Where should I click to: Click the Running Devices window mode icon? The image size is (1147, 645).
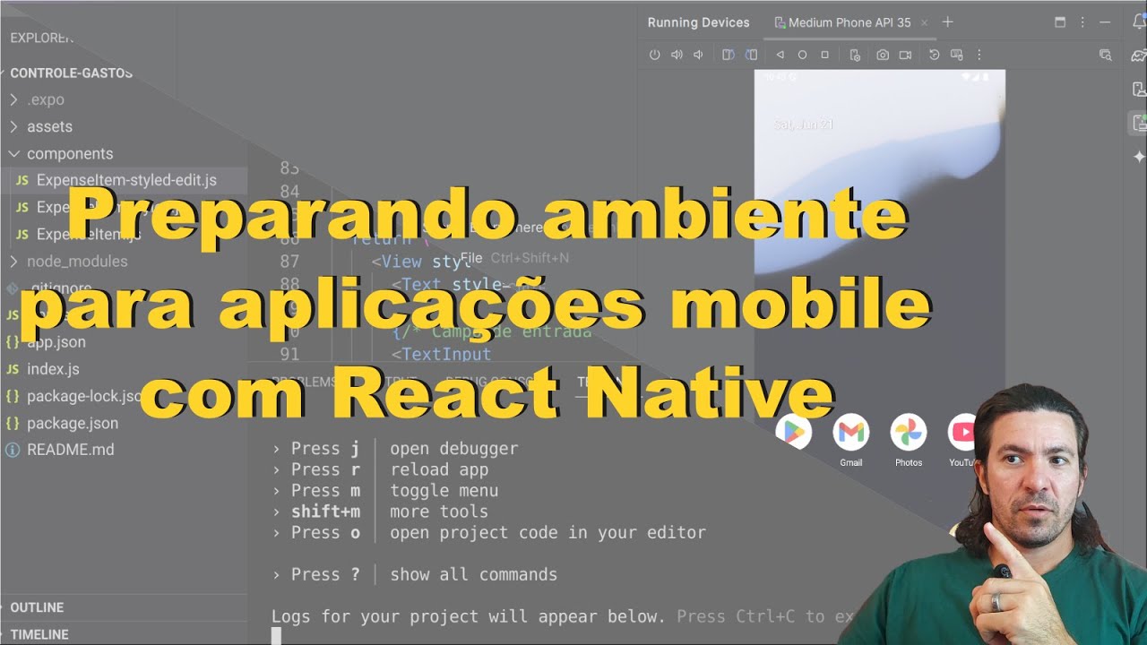(1061, 22)
